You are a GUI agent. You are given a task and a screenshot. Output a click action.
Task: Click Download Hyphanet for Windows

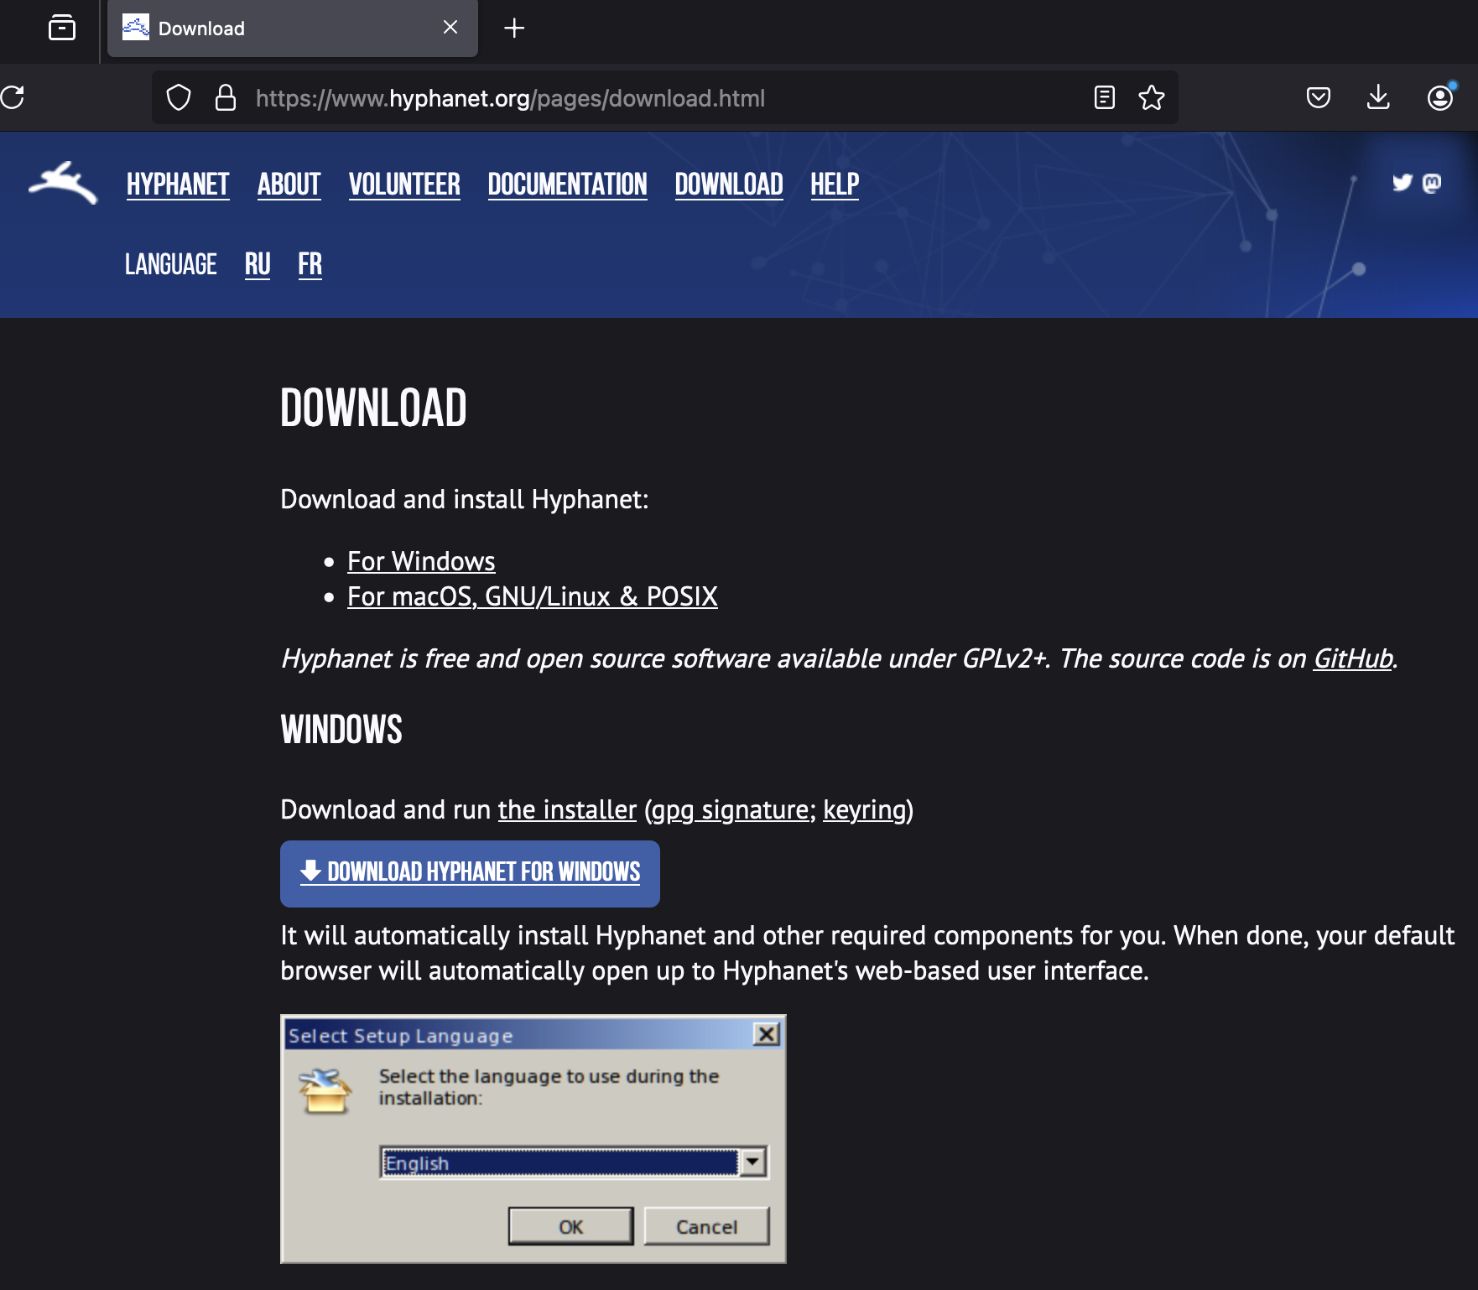pyautogui.click(x=470, y=873)
